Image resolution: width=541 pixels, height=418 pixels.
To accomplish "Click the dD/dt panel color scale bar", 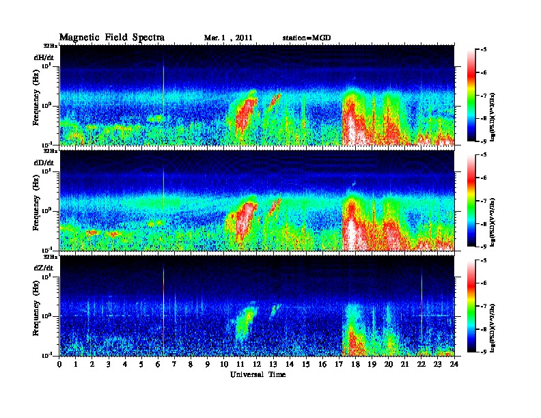I will point(471,201).
